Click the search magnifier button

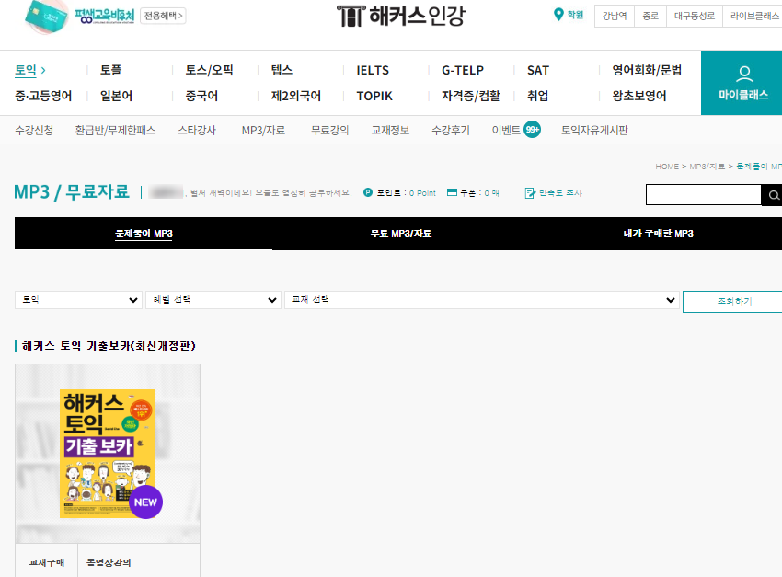click(x=773, y=195)
